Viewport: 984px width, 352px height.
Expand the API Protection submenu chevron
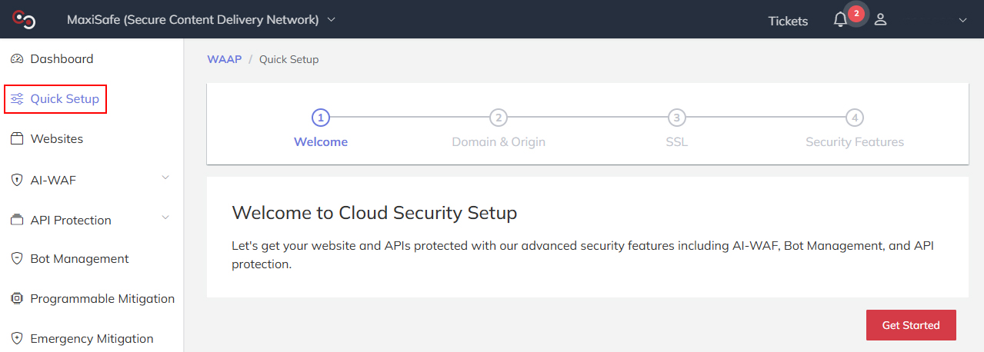click(165, 218)
